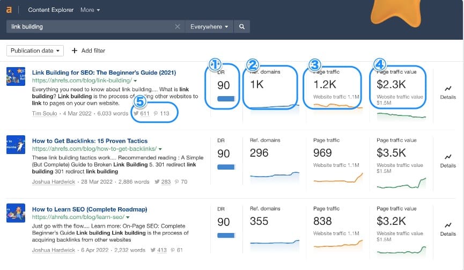464x270 pixels.
Task: Visit ahrefs.com/blog/link-building/ URL
Action: pos(82,81)
